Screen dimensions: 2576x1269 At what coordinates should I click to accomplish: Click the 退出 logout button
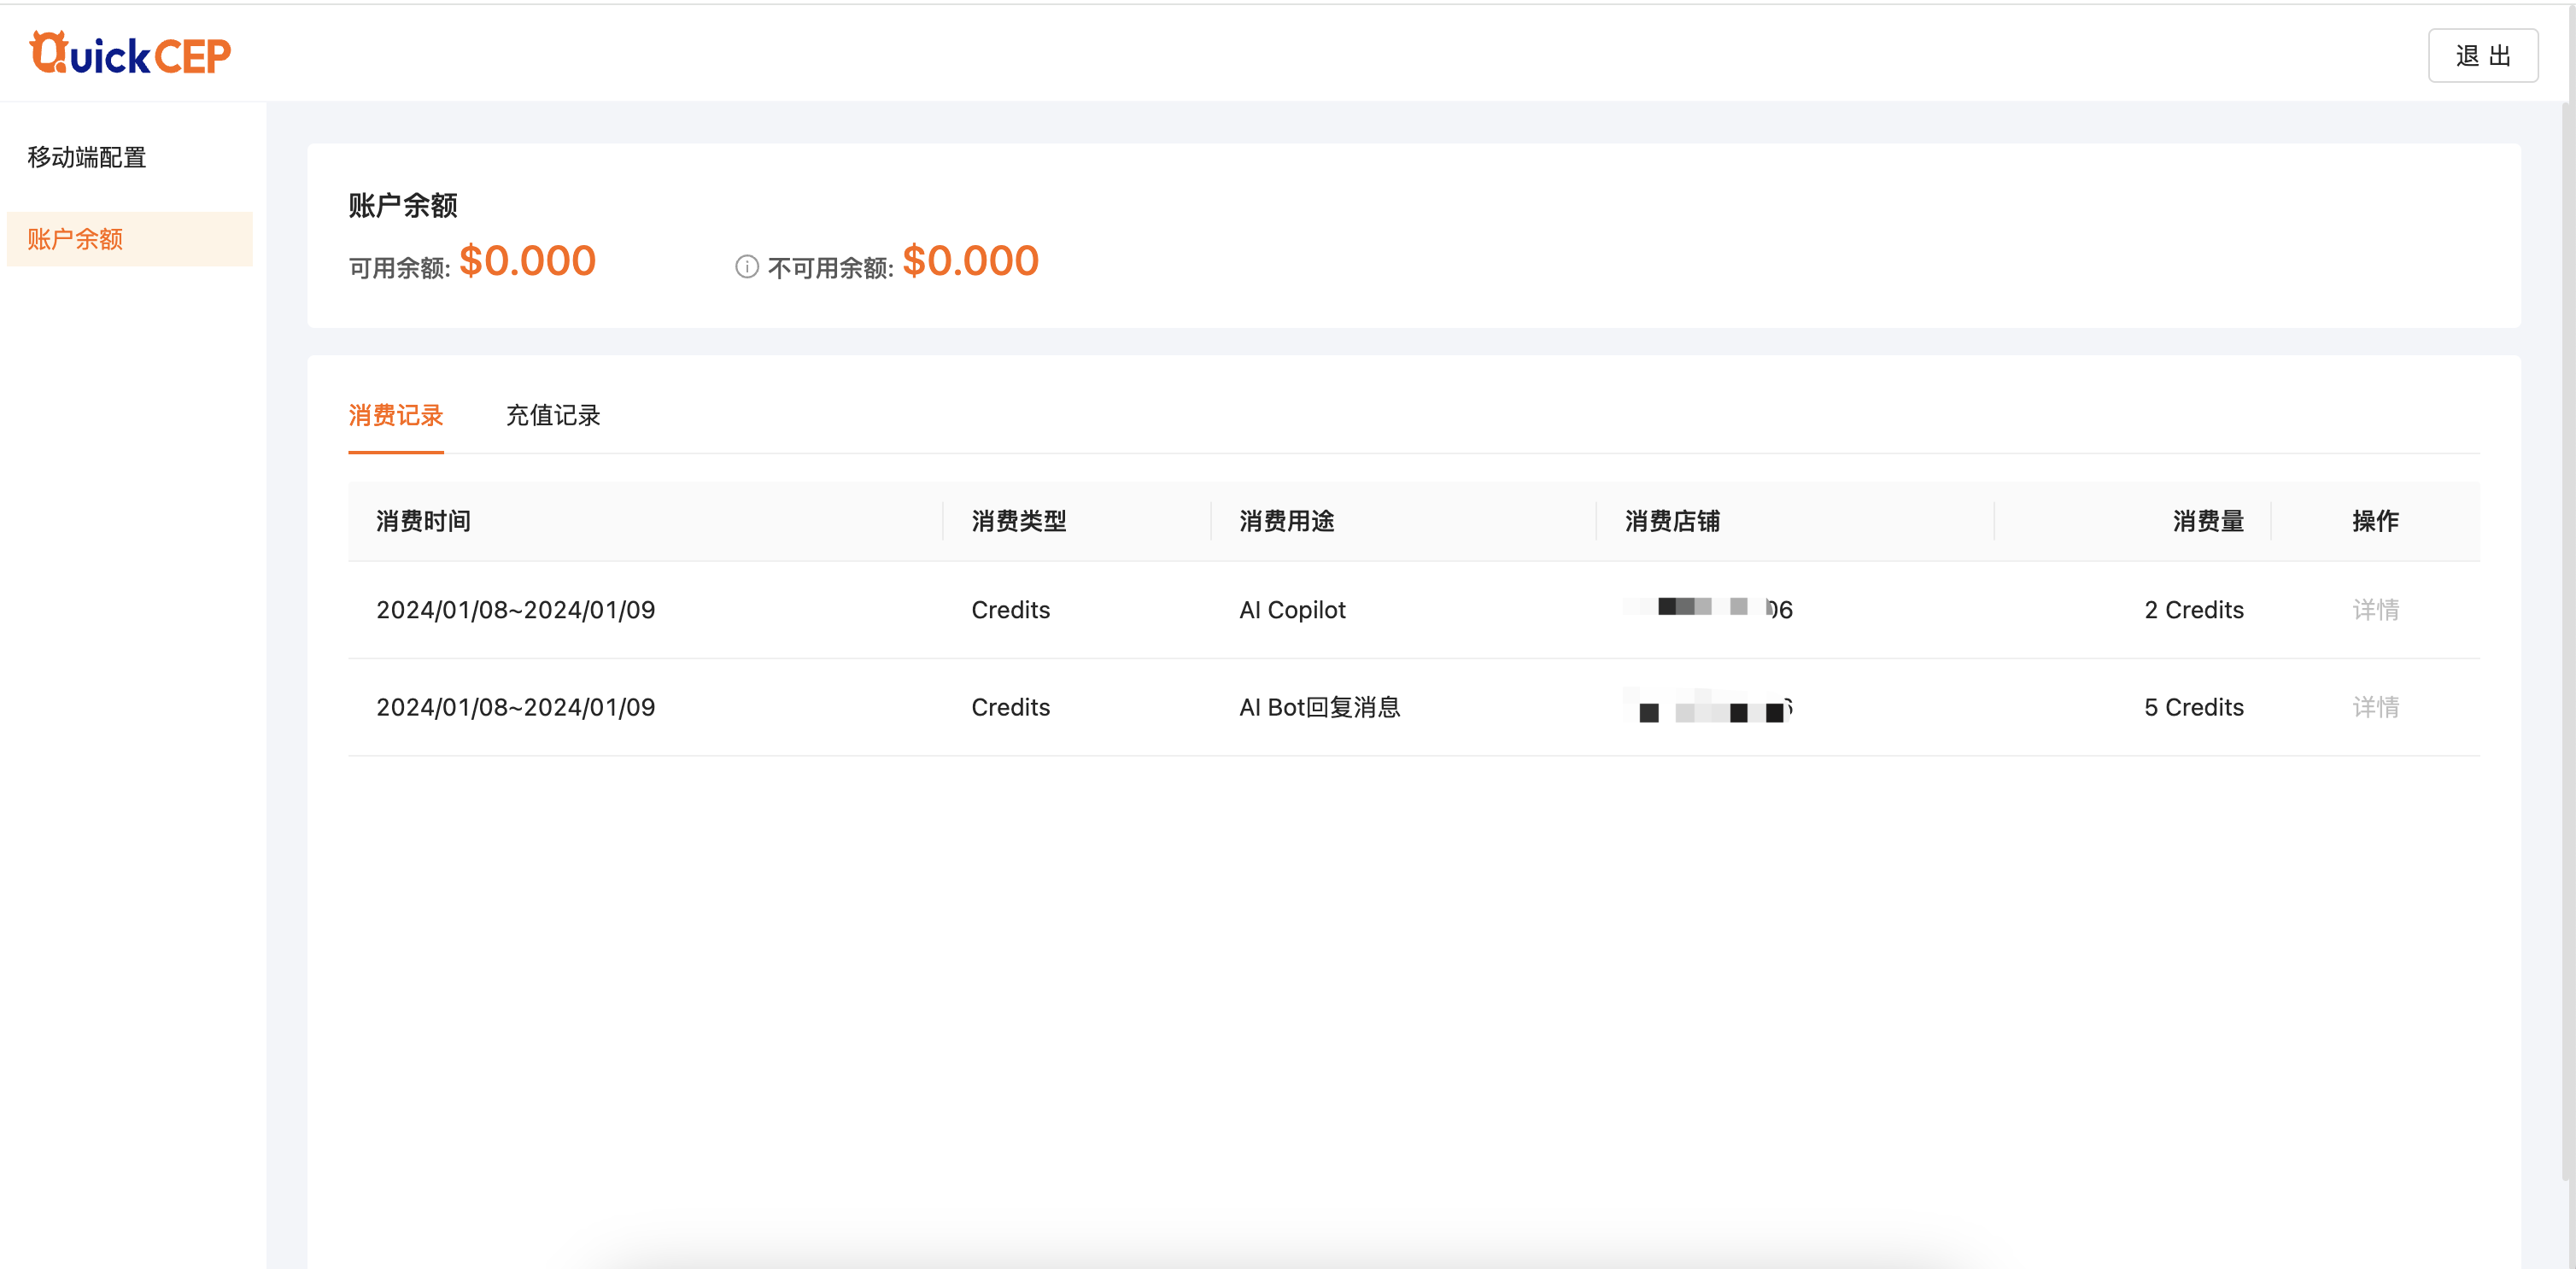(x=2482, y=56)
